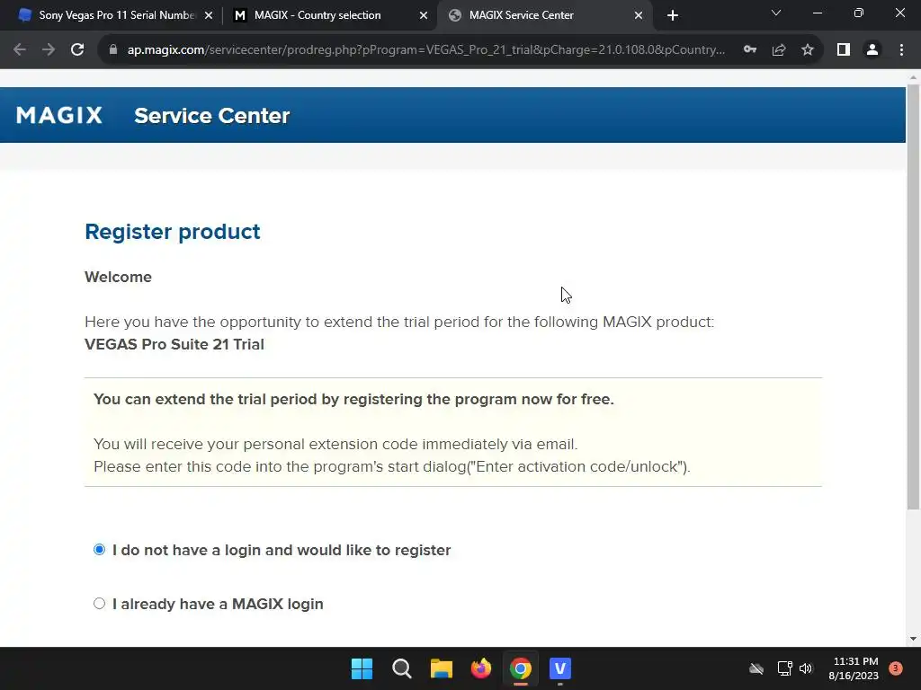This screenshot has height=690, width=921.
Task: Open the saved passwords key icon
Action: point(750,50)
